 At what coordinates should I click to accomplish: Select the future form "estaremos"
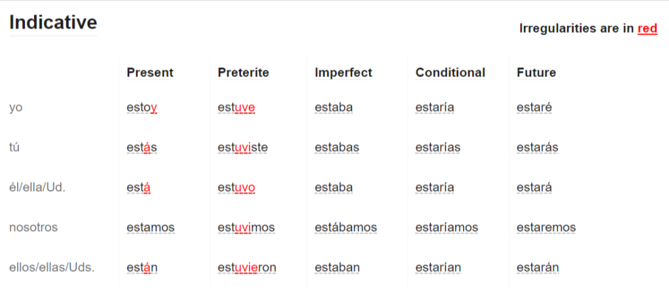(x=546, y=227)
